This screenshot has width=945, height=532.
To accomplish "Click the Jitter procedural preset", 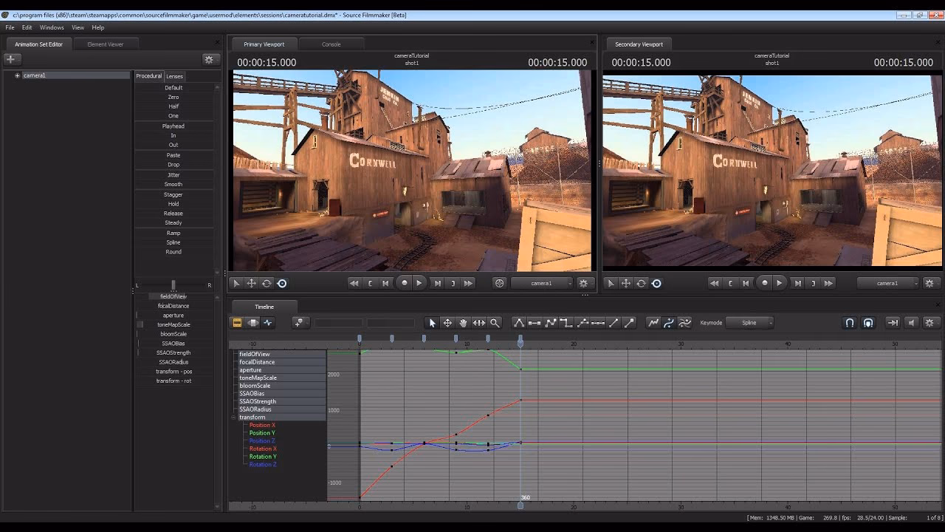I will [173, 175].
